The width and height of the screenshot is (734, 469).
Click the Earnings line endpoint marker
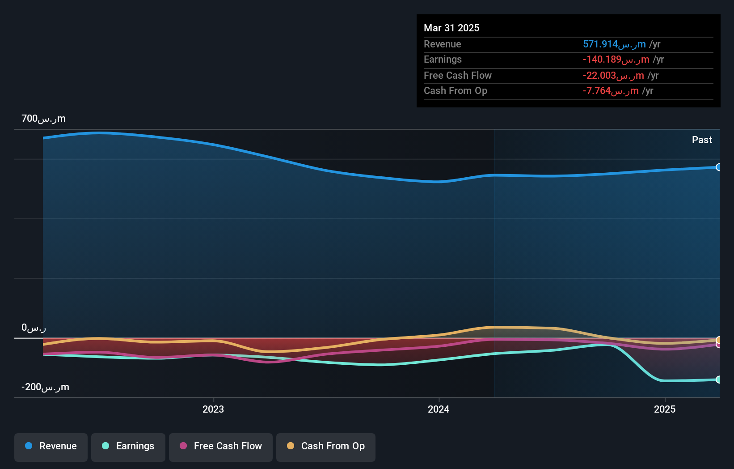[719, 379]
